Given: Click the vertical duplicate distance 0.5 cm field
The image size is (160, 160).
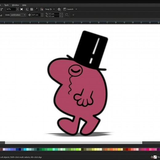Looking at the screenshot, I should point(54,16).
